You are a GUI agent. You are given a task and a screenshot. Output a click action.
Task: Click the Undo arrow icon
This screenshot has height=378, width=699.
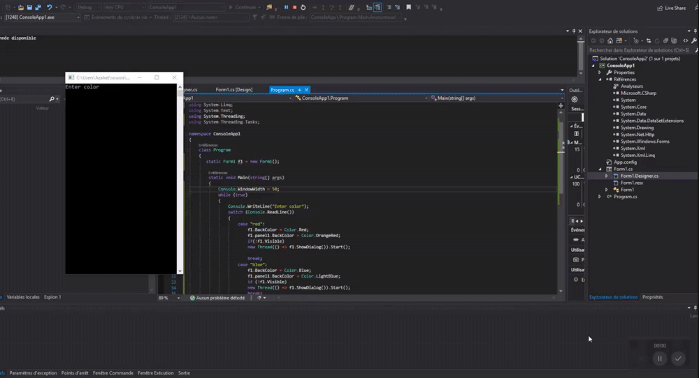(49, 7)
